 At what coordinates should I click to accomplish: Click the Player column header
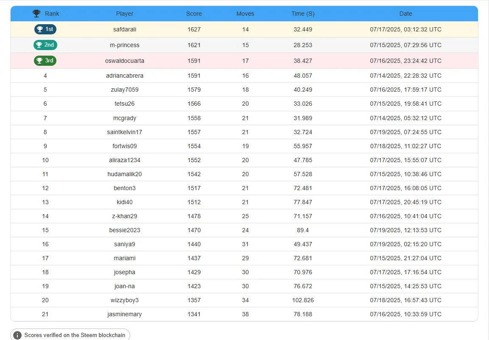[x=124, y=14]
